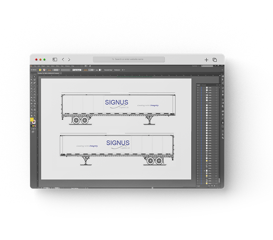Select the Pen tool
273x240 pixels.
coord(32,83)
